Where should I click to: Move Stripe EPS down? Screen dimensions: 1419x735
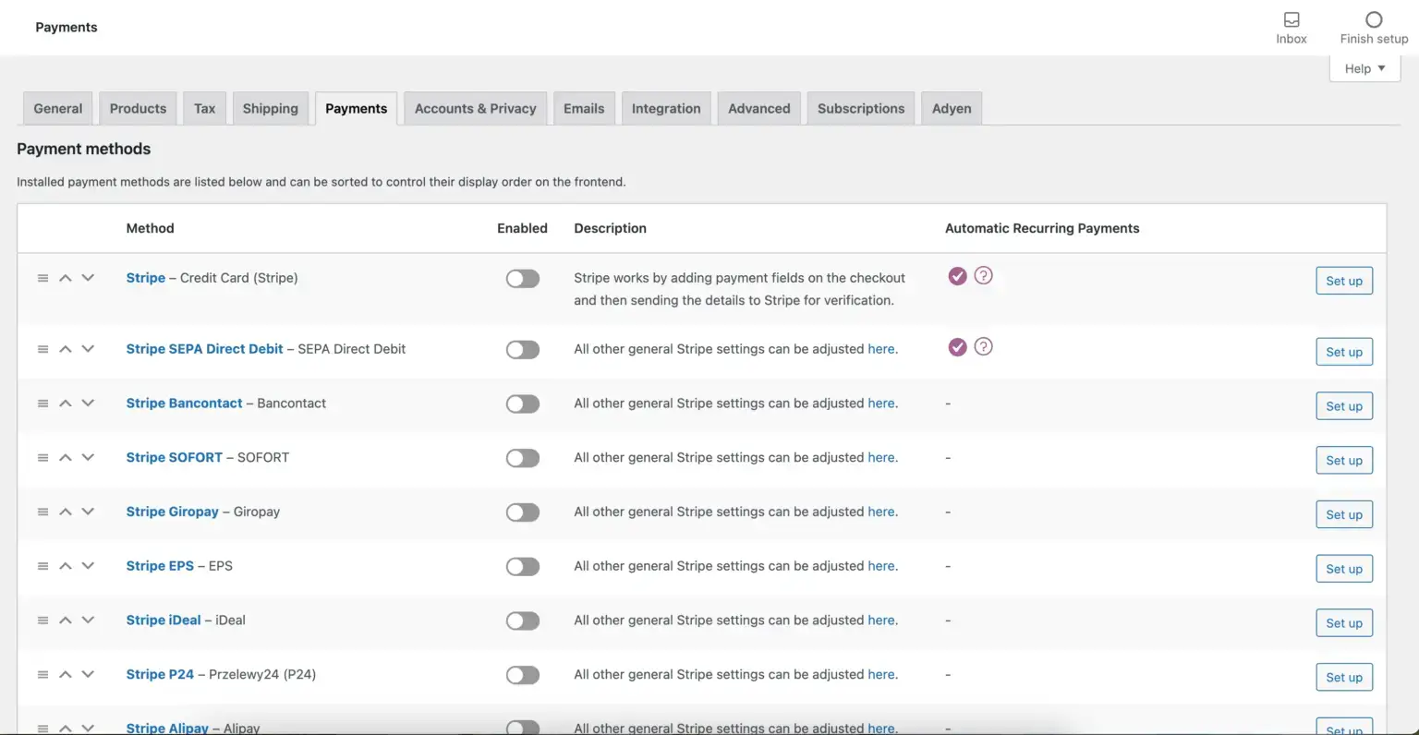point(88,566)
